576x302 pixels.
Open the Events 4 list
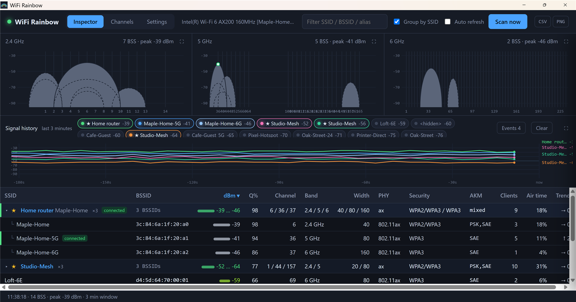511,128
